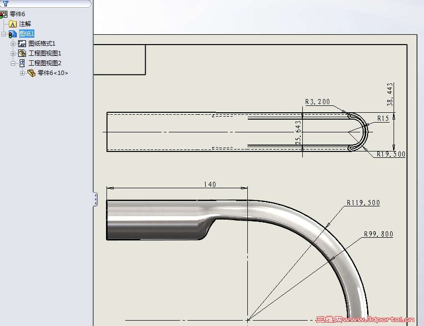
Task: Select the 38.443 dimension
Action: [390, 95]
